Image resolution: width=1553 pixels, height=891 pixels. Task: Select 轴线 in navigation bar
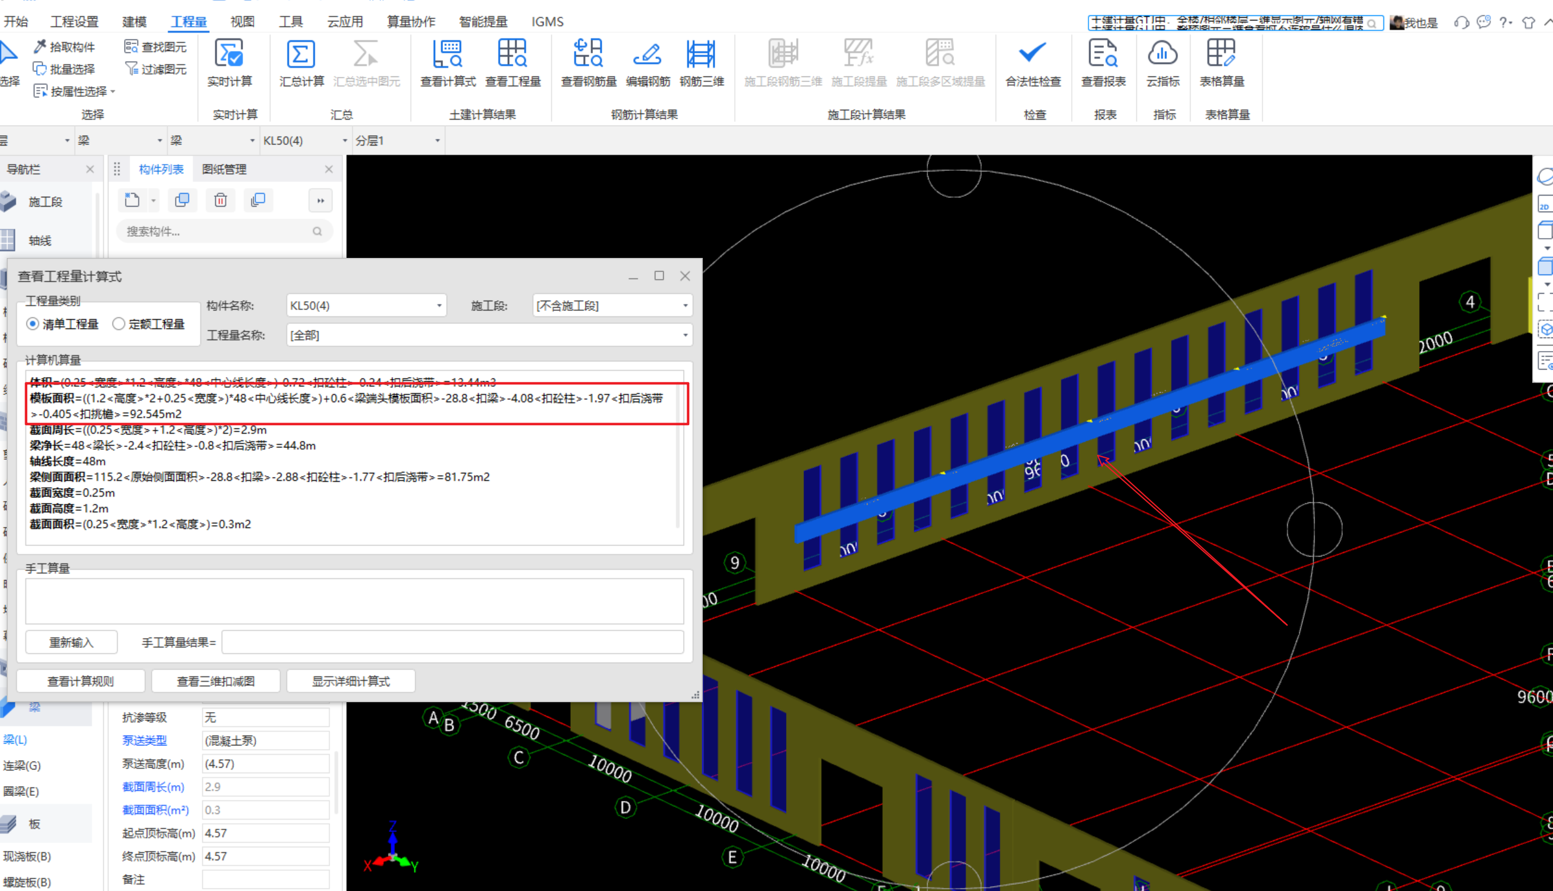click(x=39, y=240)
